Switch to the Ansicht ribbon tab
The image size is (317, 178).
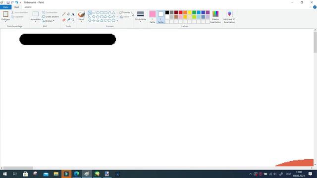pyautogui.click(x=28, y=7)
